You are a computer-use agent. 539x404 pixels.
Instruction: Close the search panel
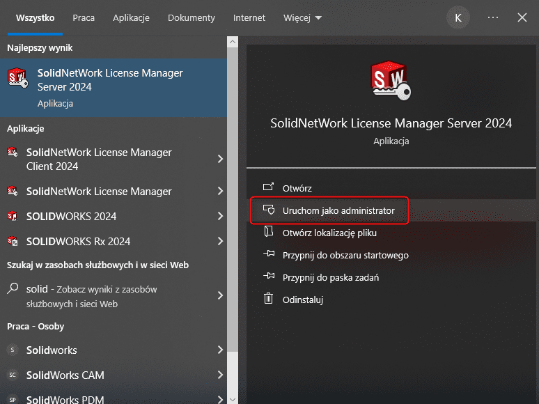522,17
